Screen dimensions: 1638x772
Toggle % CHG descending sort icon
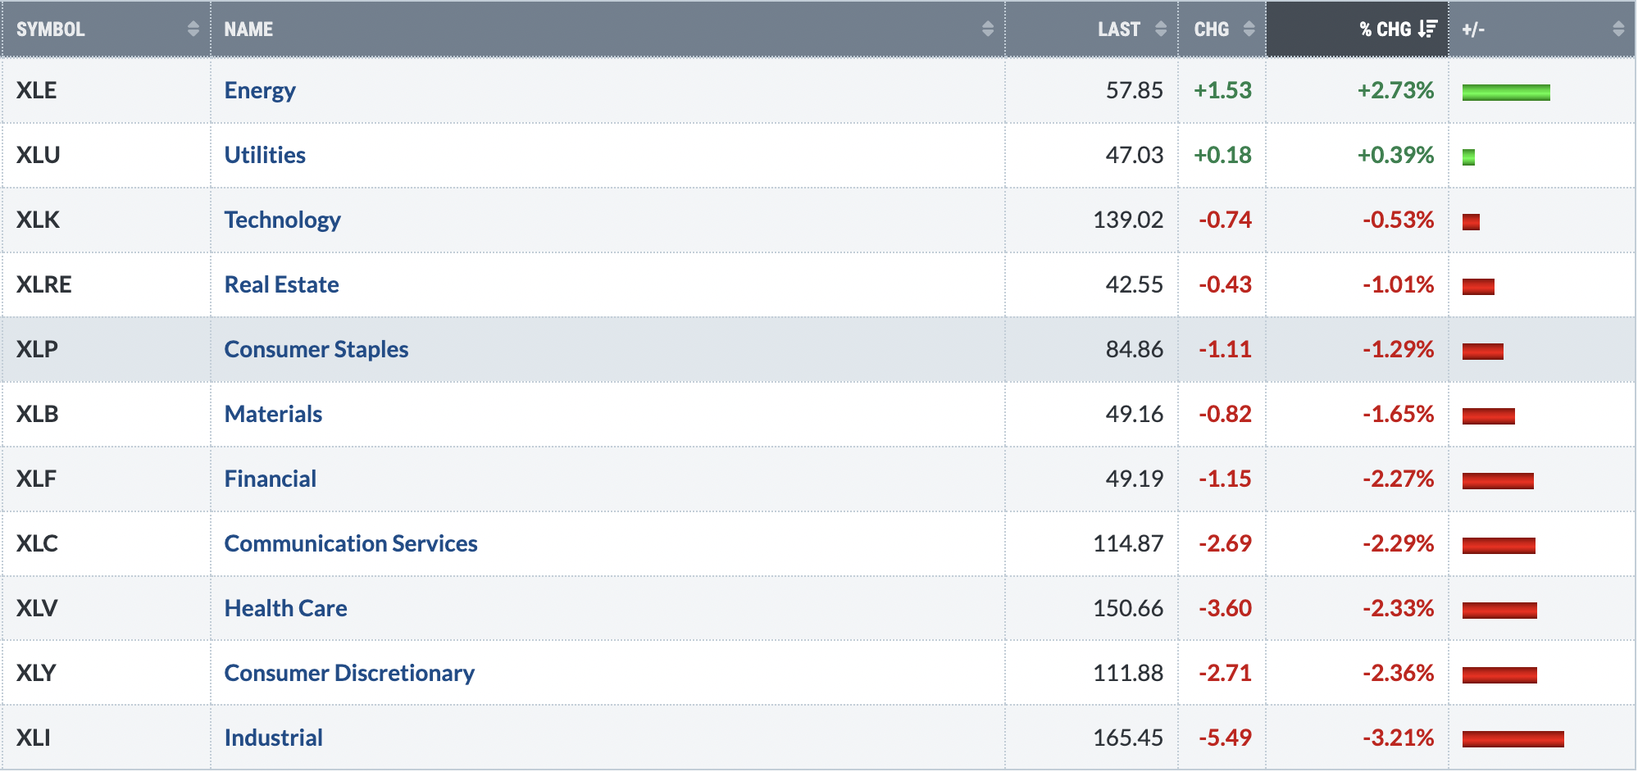pyautogui.click(x=1427, y=30)
